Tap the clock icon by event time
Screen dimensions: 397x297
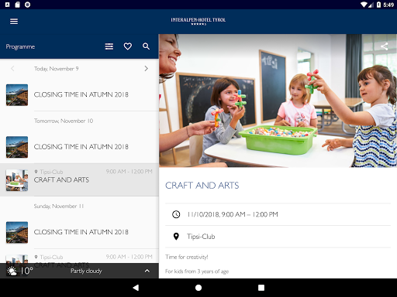click(176, 214)
